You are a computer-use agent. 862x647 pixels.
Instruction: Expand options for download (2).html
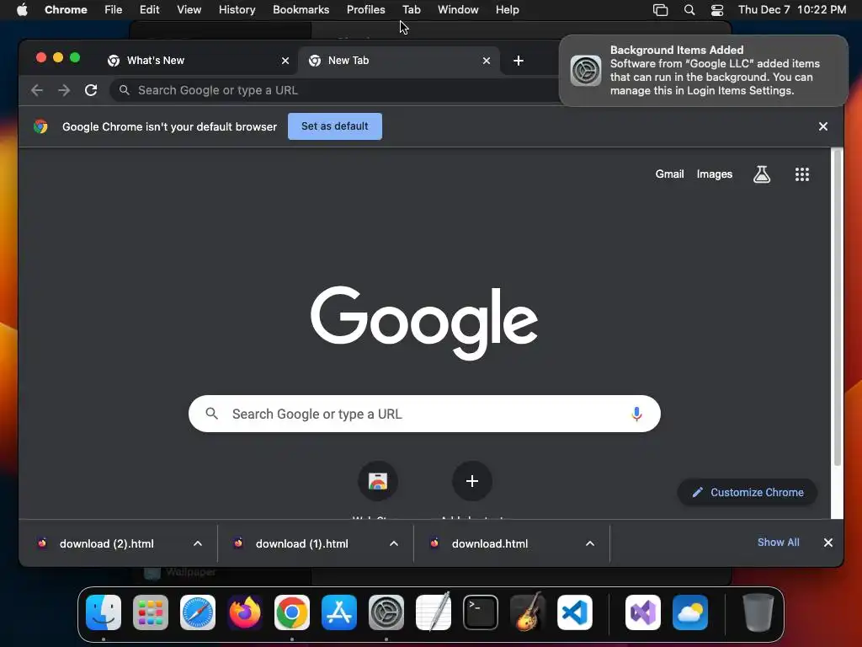(197, 543)
